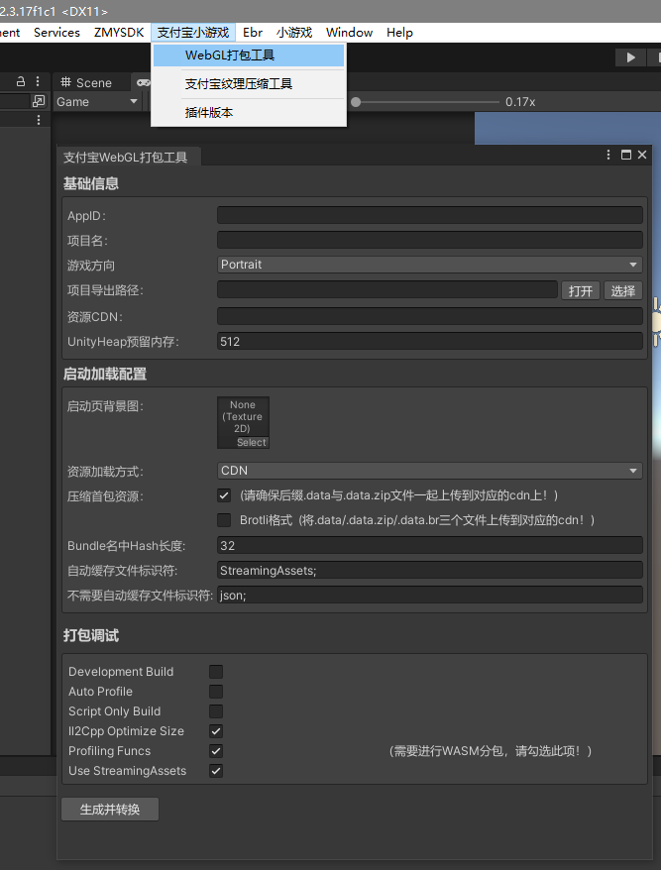Disable the Use StreamingAssets checkbox

tap(216, 771)
